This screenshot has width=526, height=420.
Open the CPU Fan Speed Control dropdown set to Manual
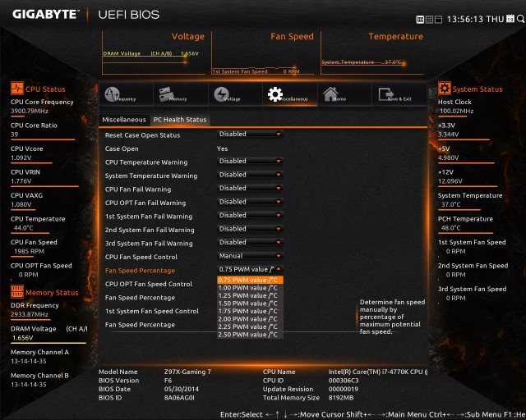coord(250,256)
